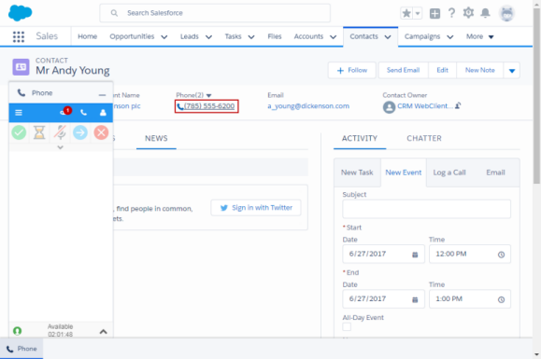
Task: Go to the Home tab
Action: tap(87, 36)
